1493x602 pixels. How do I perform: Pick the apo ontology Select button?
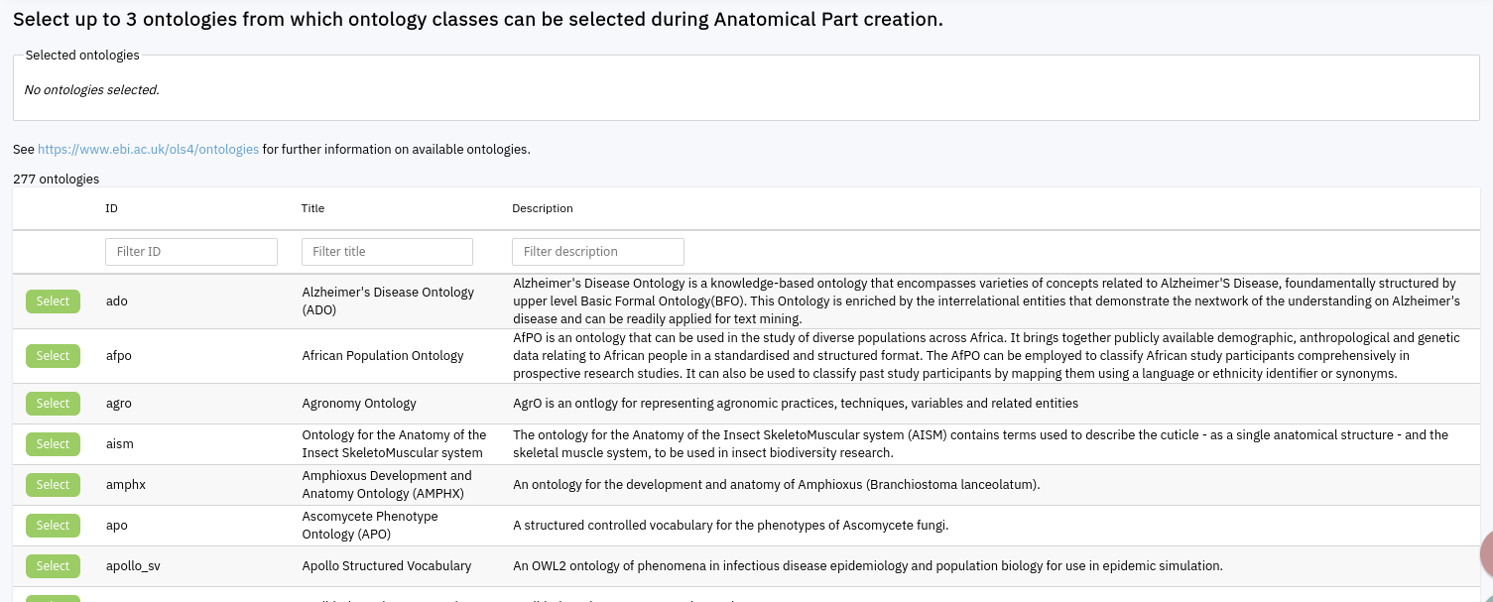53,526
